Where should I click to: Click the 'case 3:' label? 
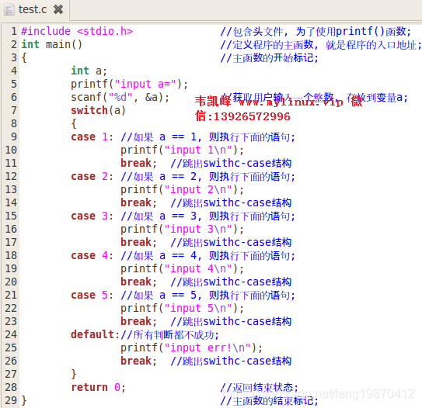click(92, 216)
